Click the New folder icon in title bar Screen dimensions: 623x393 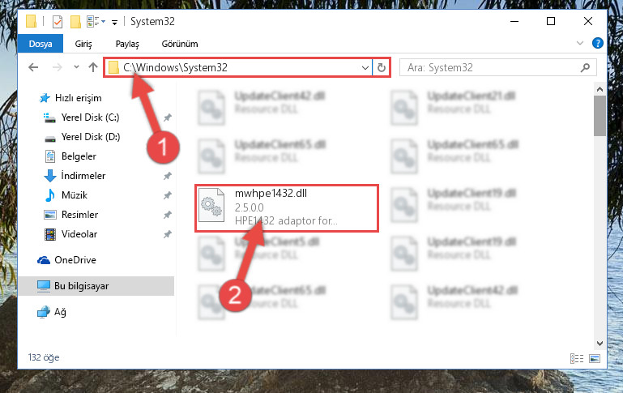click(x=75, y=21)
